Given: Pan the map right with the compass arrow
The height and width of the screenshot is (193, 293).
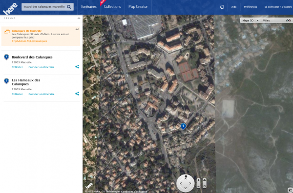Looking at the screenshot, I should click(x=190, y=183).
